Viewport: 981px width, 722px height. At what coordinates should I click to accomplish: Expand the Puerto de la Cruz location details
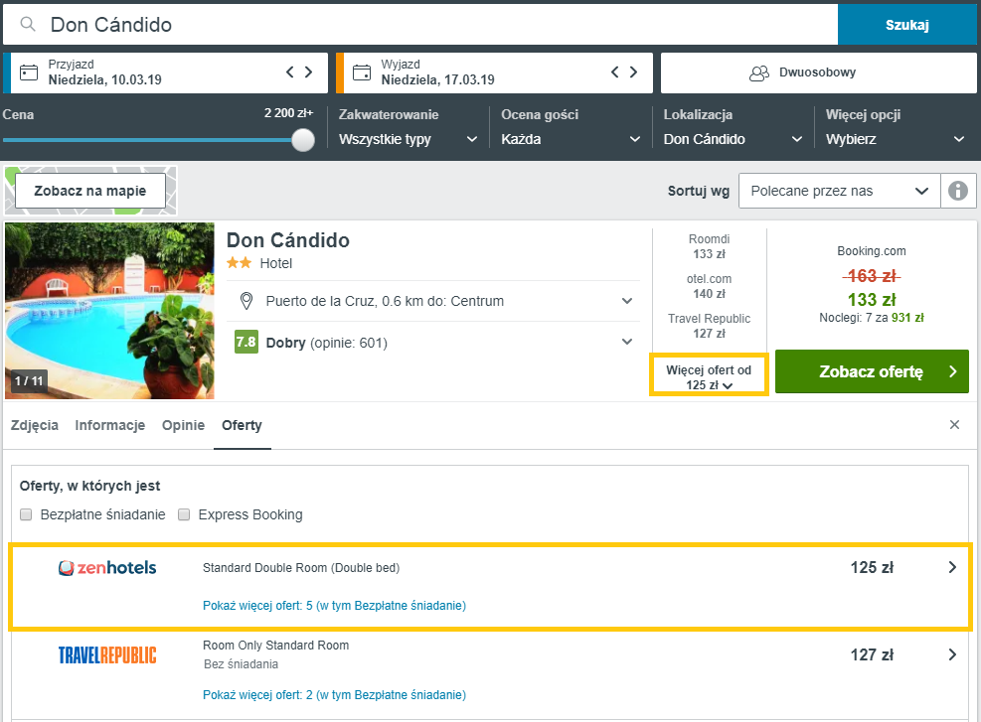pos(627,301)
